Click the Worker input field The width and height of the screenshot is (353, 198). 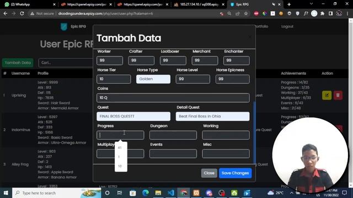coord(110,61)
